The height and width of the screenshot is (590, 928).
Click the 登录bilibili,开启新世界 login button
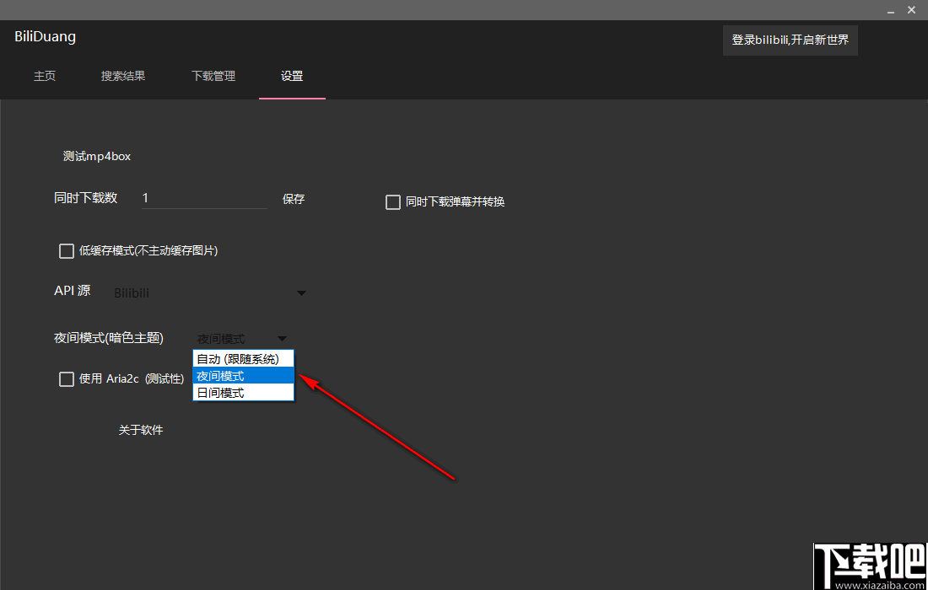click(790, 40)
